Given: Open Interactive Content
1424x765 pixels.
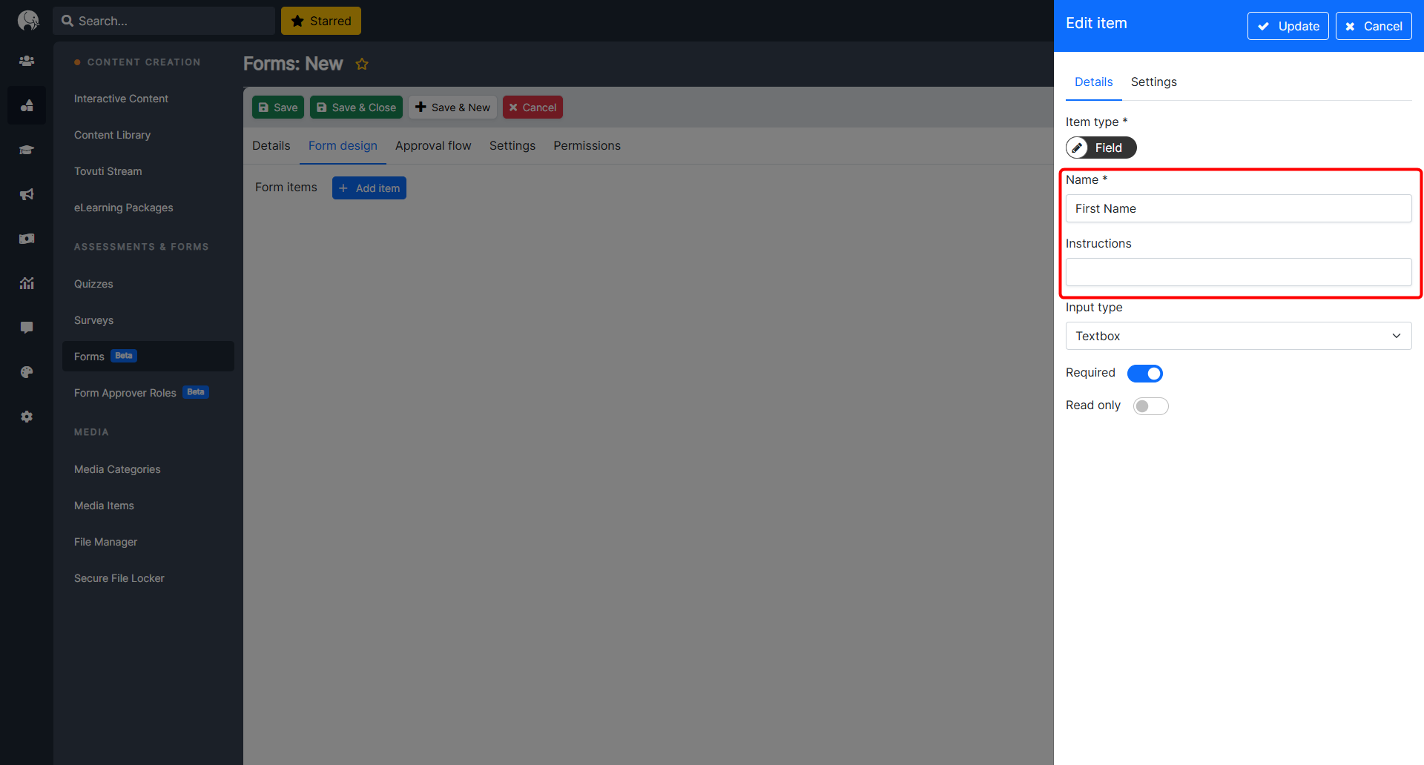Looking at the screenshot, I should [121, 99].
